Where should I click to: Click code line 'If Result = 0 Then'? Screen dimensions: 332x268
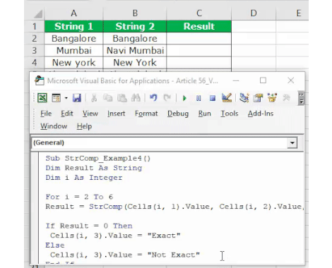(x=89, y=226)
